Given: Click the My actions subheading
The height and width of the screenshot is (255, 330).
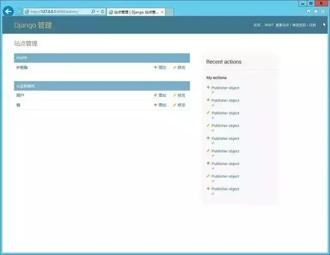Looking at the screenshot, I should pyautogui.click(x=217, y=78).
